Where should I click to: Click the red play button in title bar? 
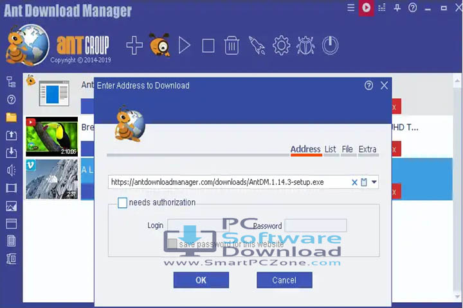366,8
